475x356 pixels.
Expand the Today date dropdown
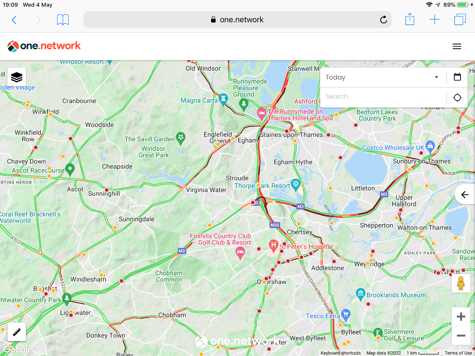point(383,77)
